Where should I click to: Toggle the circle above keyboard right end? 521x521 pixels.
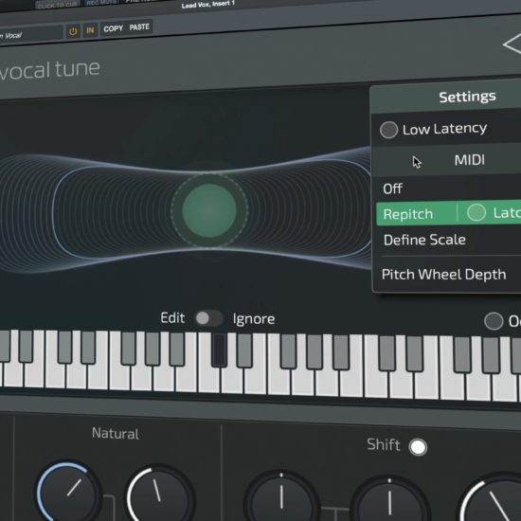[494, 321]
